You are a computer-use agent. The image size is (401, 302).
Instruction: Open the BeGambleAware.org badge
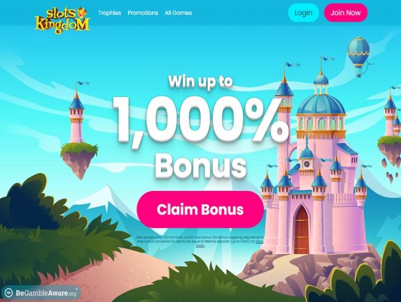coord(40,293)
